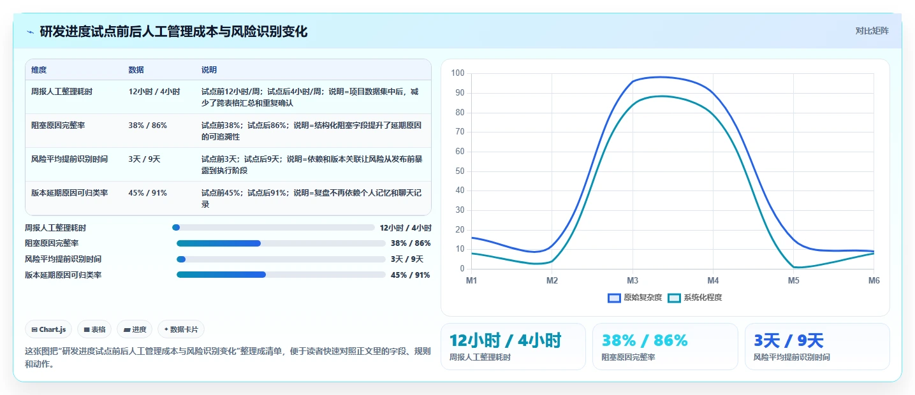Toggle the 系统化程度 legend item

695,298
